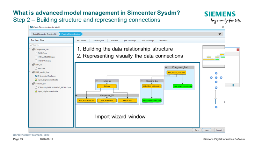Zoom in with the plus button

pyautogui.click(x=216, y=88)
